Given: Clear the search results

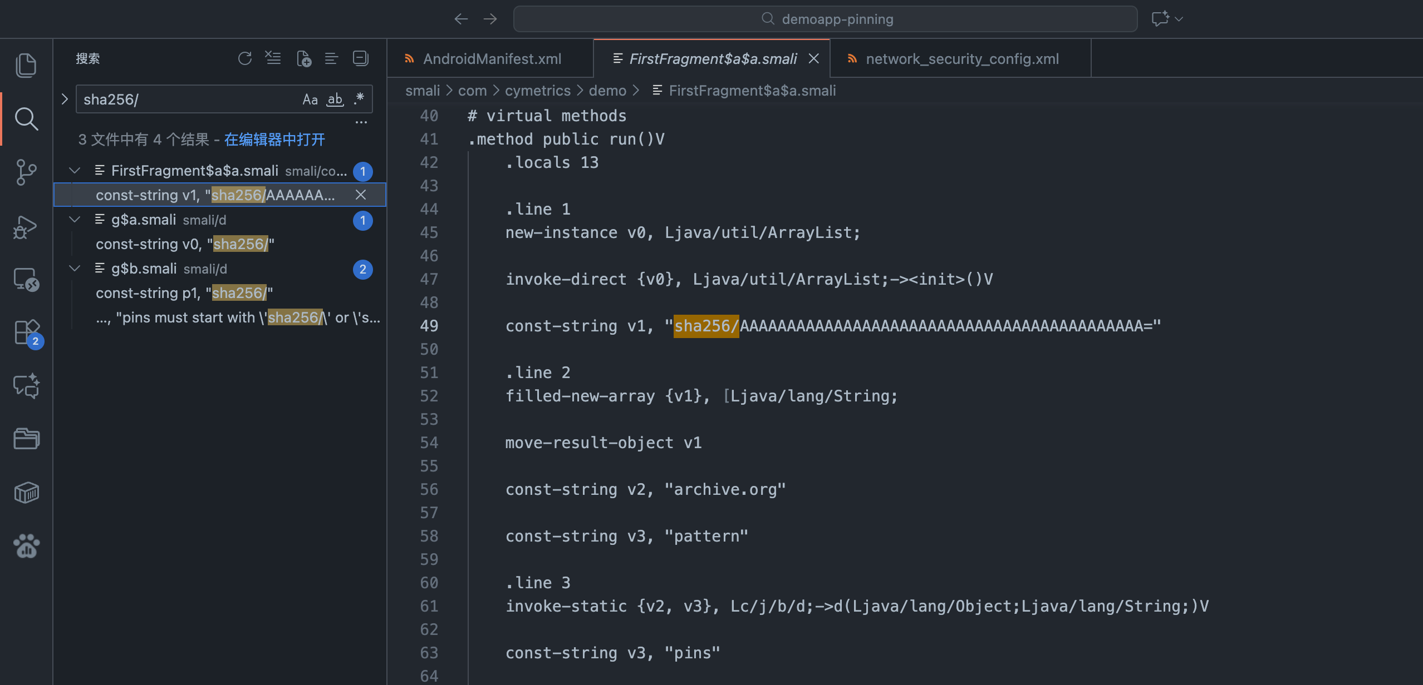Looking at the screenshot, I should coord(273,58).
